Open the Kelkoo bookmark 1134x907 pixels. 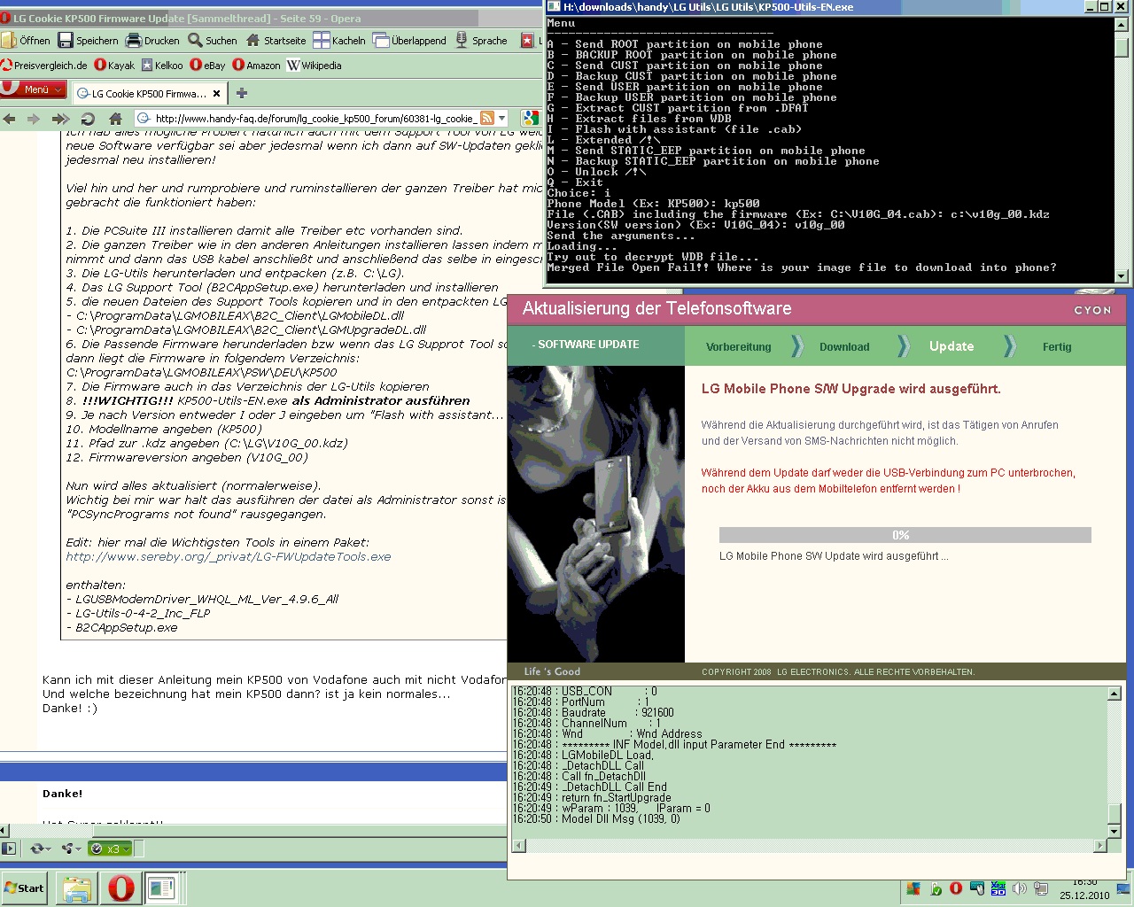click(161, 65)
